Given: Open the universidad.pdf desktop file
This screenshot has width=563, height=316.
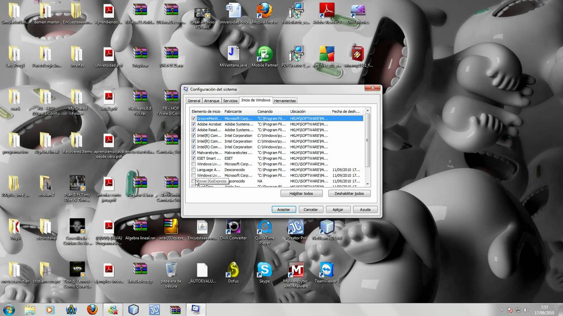Looking at the screenshot, I should [x=109, y=56].
